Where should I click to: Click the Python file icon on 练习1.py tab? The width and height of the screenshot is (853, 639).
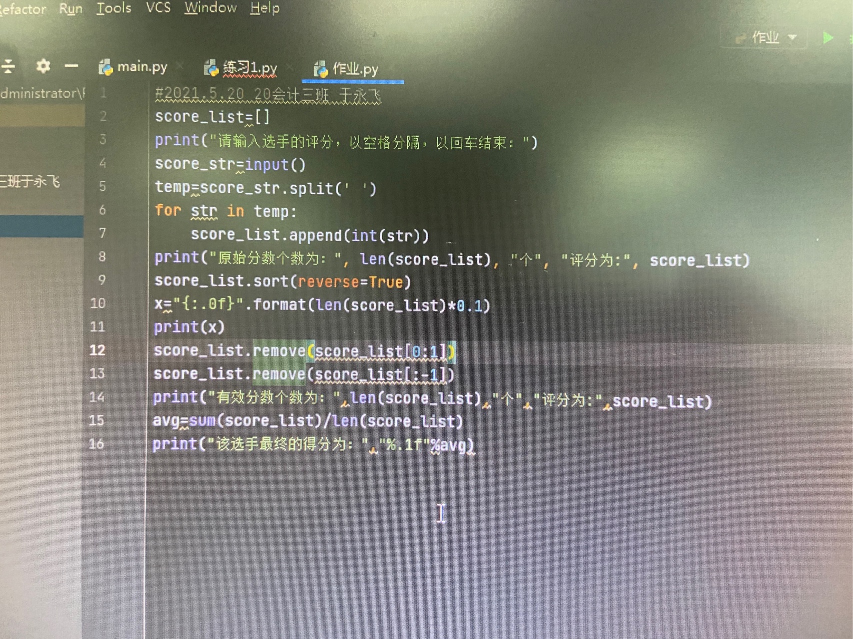pyautogui.click(x=211, y=68)
